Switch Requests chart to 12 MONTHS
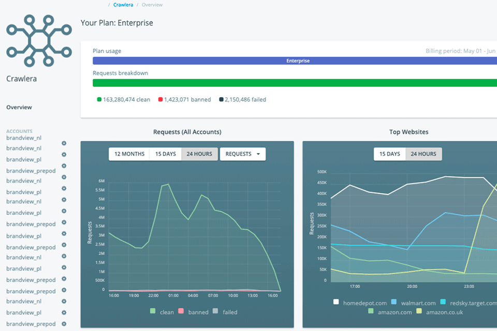 point(129,154)
